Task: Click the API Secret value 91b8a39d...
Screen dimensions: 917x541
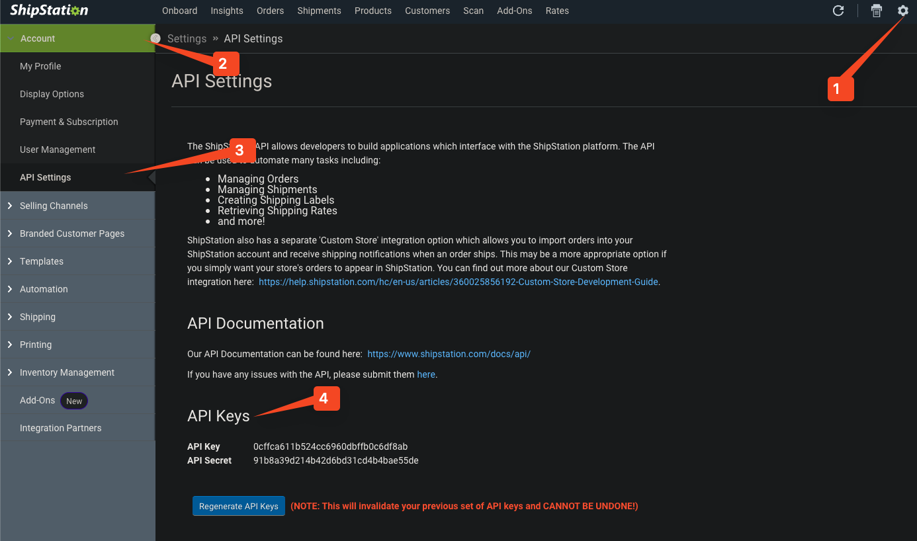Action: point(335,460)
